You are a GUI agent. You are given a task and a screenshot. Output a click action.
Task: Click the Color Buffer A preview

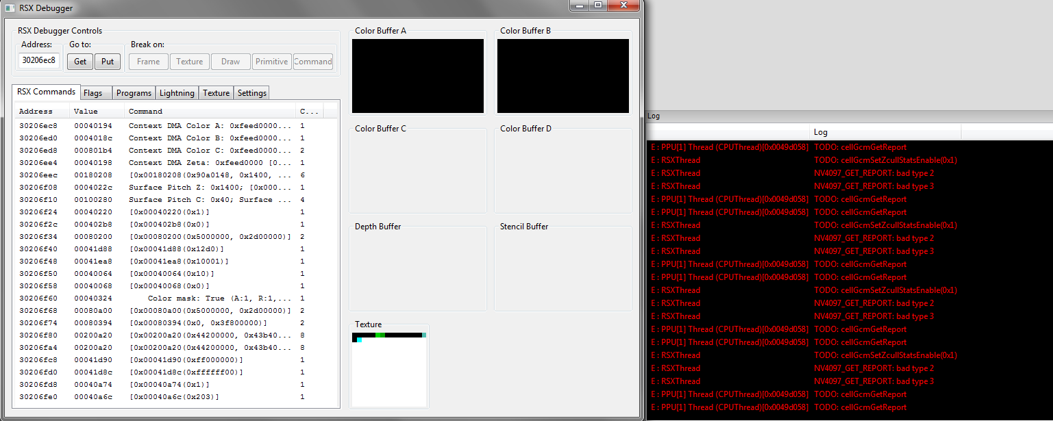click(x=417, y=76)
